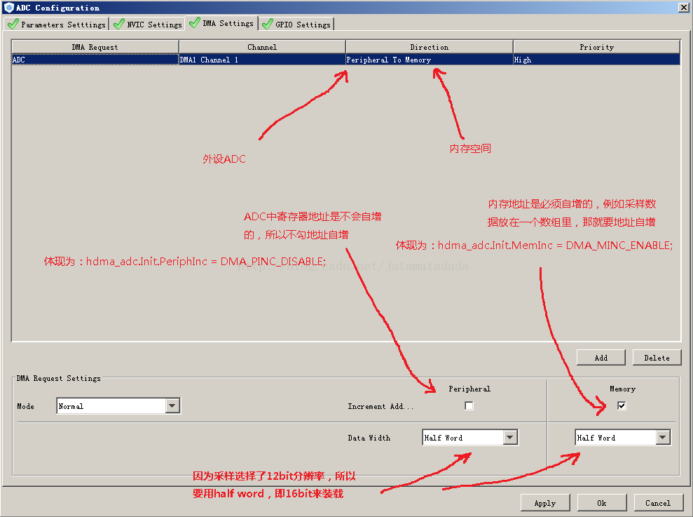Open the Parameters Settings tab
Screen dimensions: 693x517
point(57,25)
